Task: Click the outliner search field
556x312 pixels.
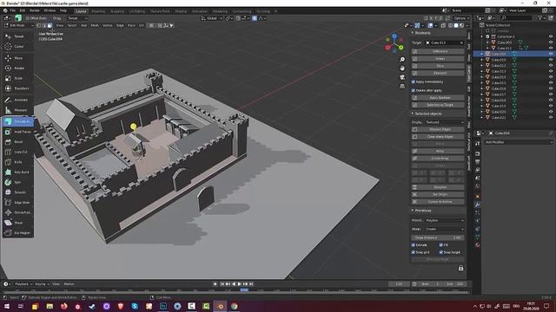Action: (x=517, y=17)
